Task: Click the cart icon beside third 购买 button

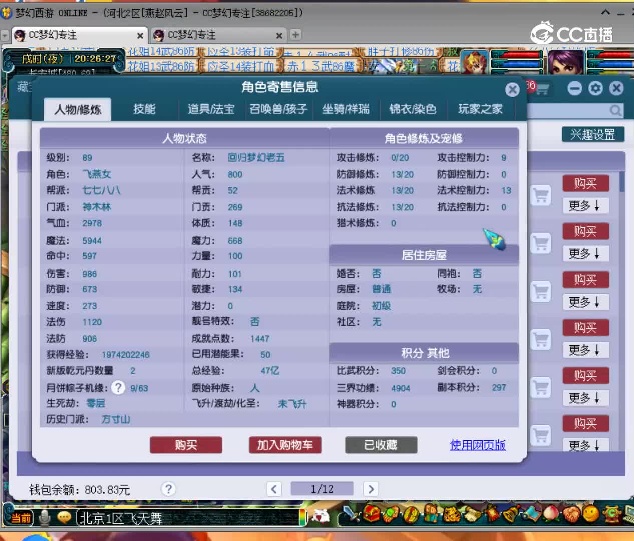Action: [541, 292]
